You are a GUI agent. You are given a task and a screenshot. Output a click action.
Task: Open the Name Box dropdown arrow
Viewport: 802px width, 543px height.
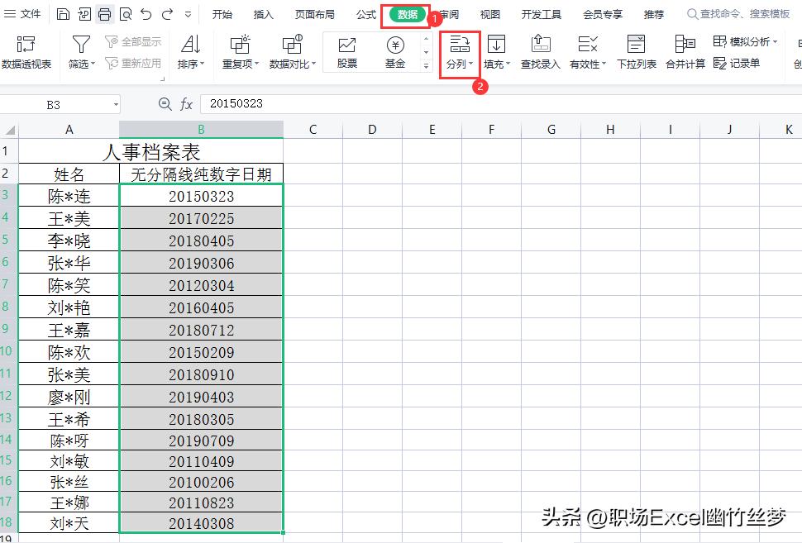click(x=114, y=105)
